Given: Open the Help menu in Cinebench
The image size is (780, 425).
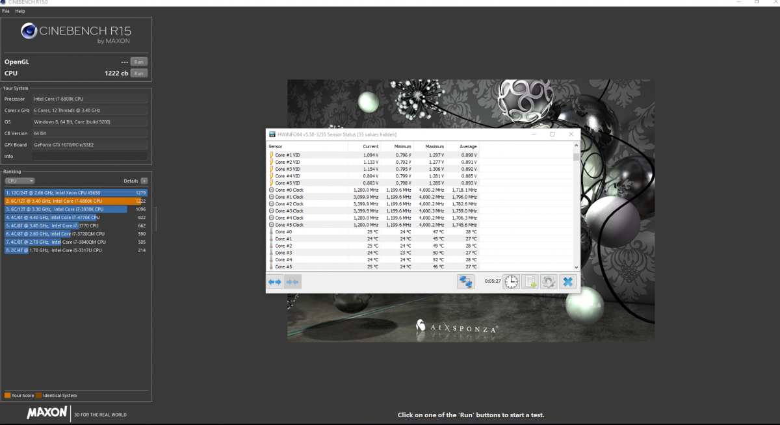Looking at the screenshot, I should pyautogui.click(x=20, y=11).
